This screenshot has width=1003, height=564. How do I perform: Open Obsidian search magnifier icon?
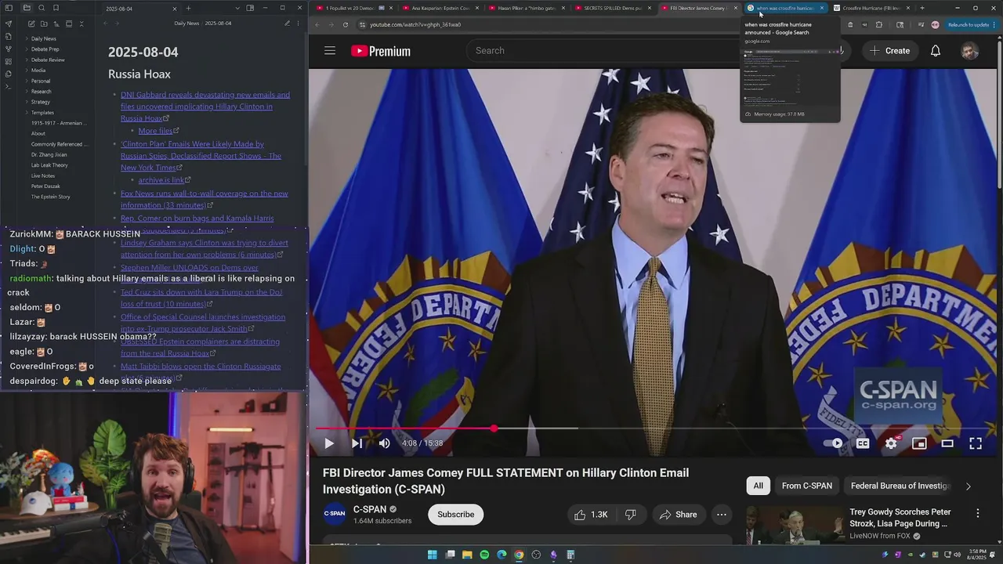[x=42, y=8]
